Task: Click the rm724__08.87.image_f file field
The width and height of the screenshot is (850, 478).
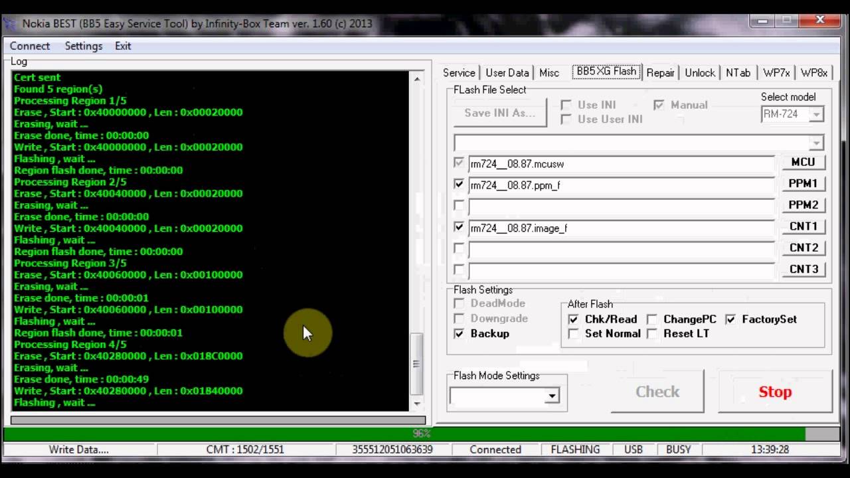Action: [622, 228]
